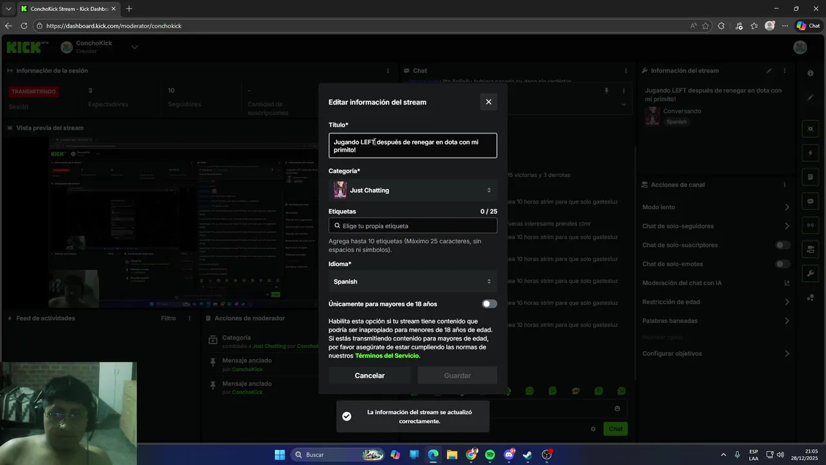This screenshot has height=465, width=826.
Task: Open the user avatar menu in the header
Action: [800, 47]
